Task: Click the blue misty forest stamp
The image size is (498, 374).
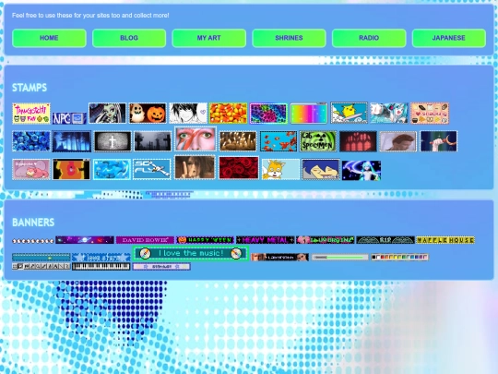Action: click(71, 141)
